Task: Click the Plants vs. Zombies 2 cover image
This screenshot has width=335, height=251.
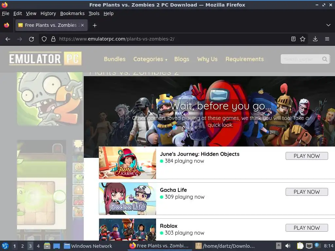Action: tap(50, 99)
